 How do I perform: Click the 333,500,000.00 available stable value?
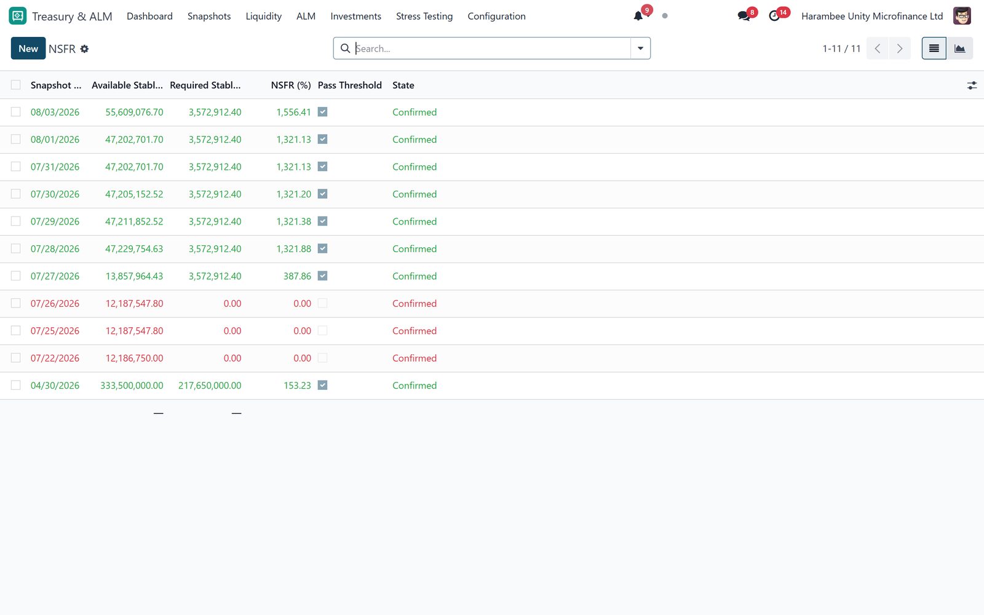pyautogui.click(x=132, y=386)
